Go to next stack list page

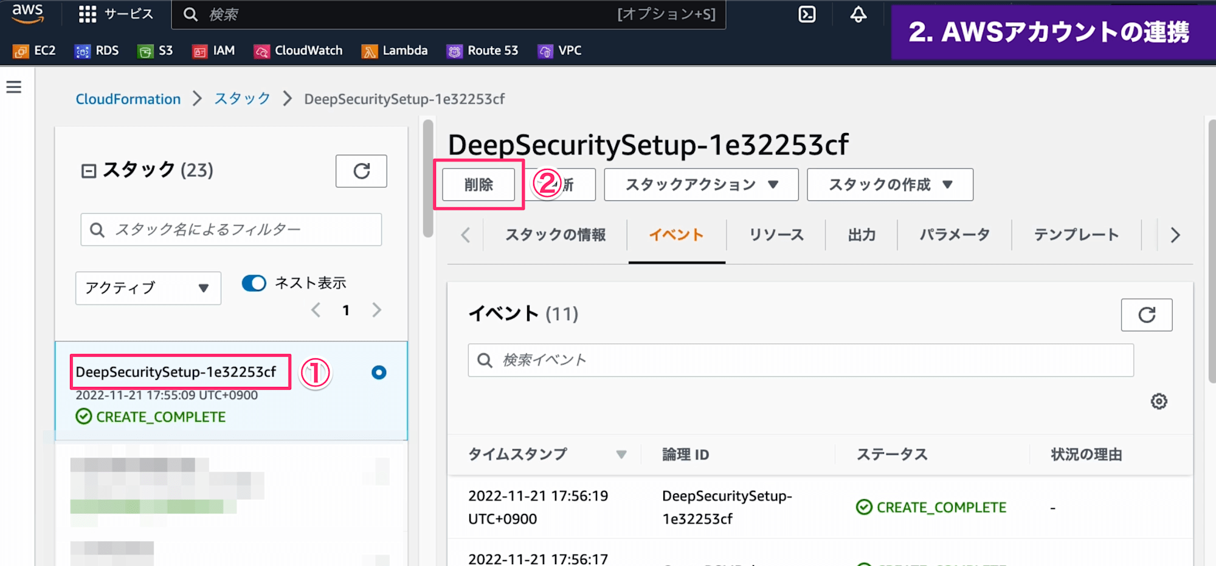(377, 310)
